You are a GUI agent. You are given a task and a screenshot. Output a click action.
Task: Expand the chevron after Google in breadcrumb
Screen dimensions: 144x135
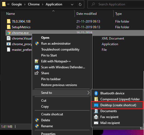25,4
